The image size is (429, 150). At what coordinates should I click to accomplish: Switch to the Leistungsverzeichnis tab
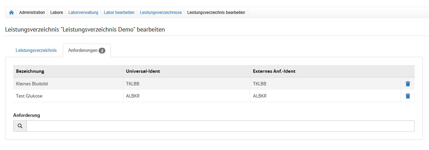point(36,50)
